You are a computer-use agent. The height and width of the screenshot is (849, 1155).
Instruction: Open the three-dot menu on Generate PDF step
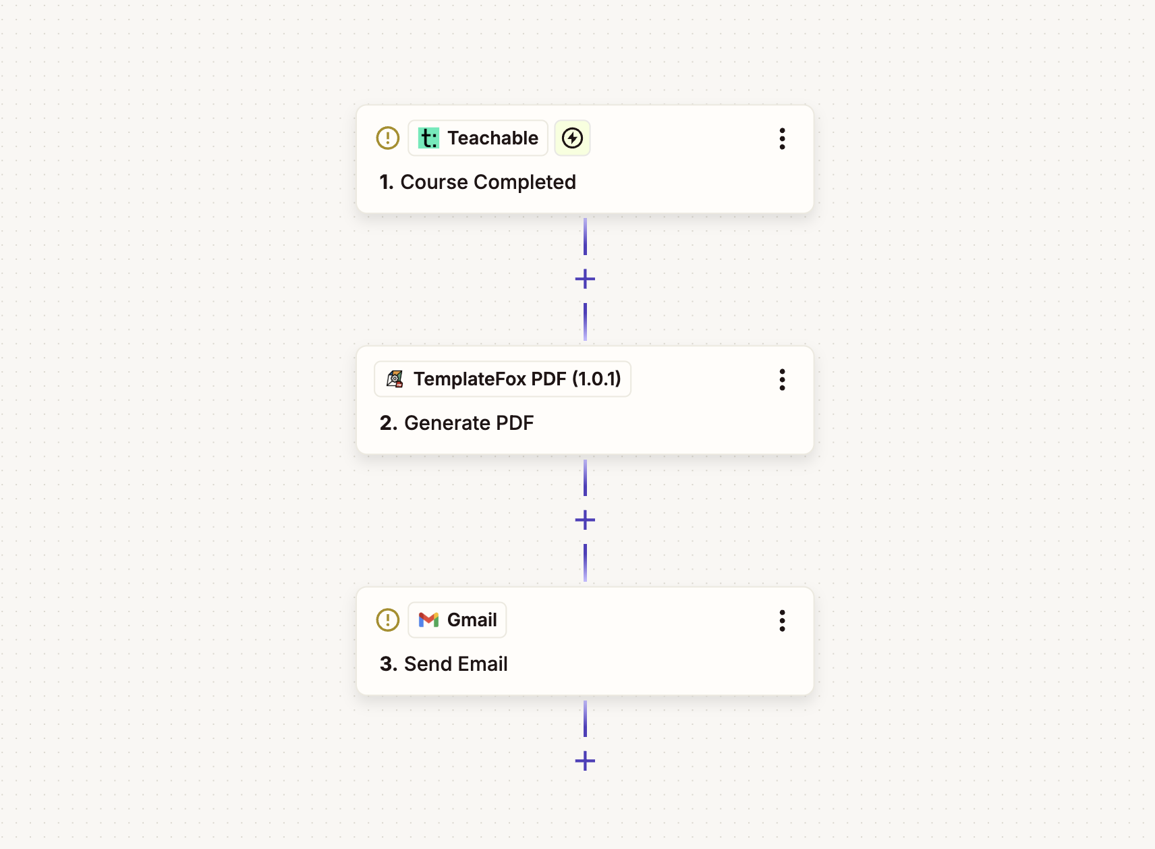782,380
